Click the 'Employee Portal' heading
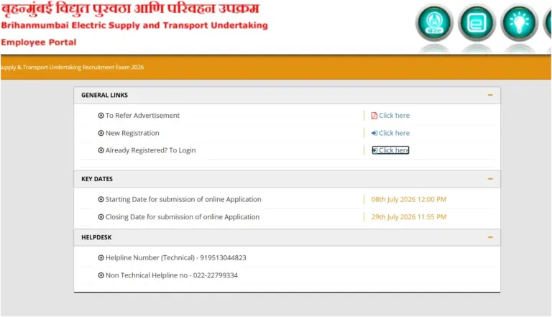Viewport: 552px width, 317px height. point(39,42)
